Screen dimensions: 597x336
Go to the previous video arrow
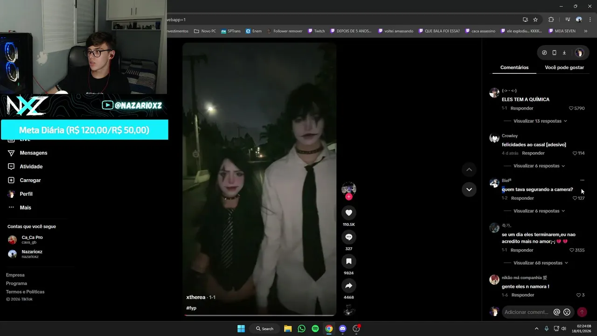pos(469,169)
